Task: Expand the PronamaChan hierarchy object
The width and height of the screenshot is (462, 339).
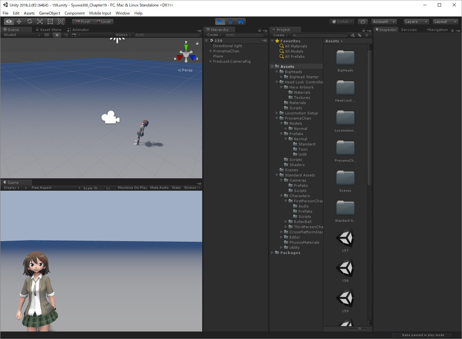Action: point(211,51)
